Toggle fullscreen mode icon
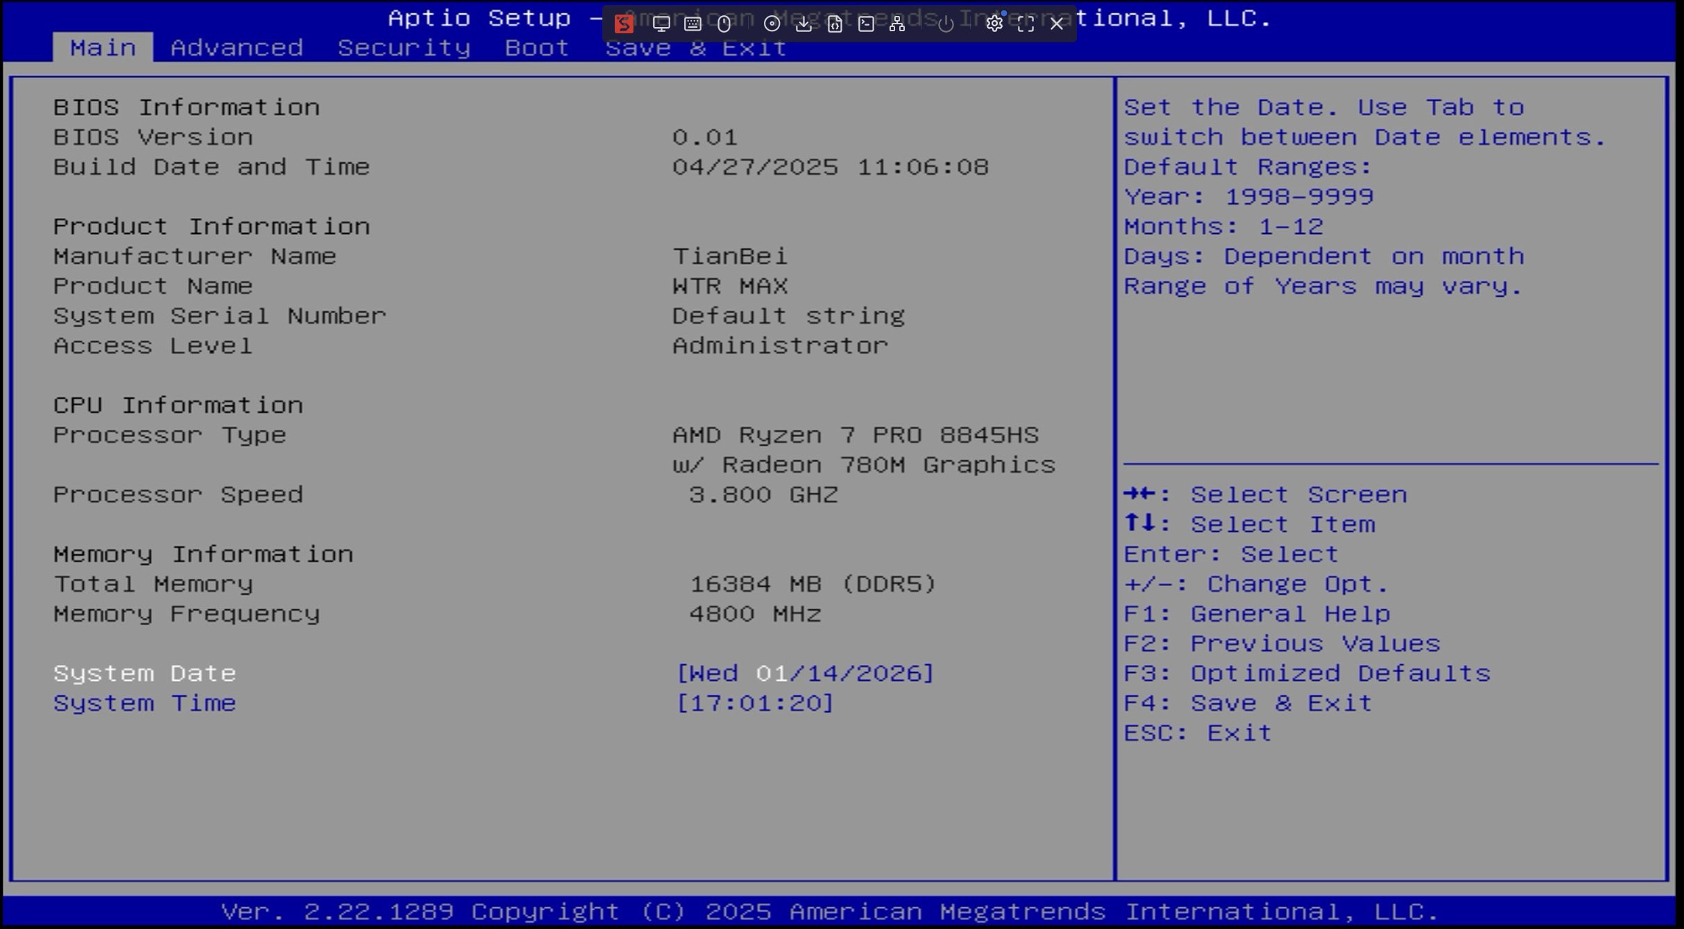Image resolution: width=1684 pixels, height=929 pixels. coord(1026,24)
